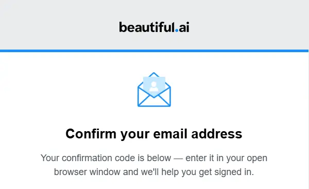
Task: Click the word "your" in the heading
Action: pos(135,135)
